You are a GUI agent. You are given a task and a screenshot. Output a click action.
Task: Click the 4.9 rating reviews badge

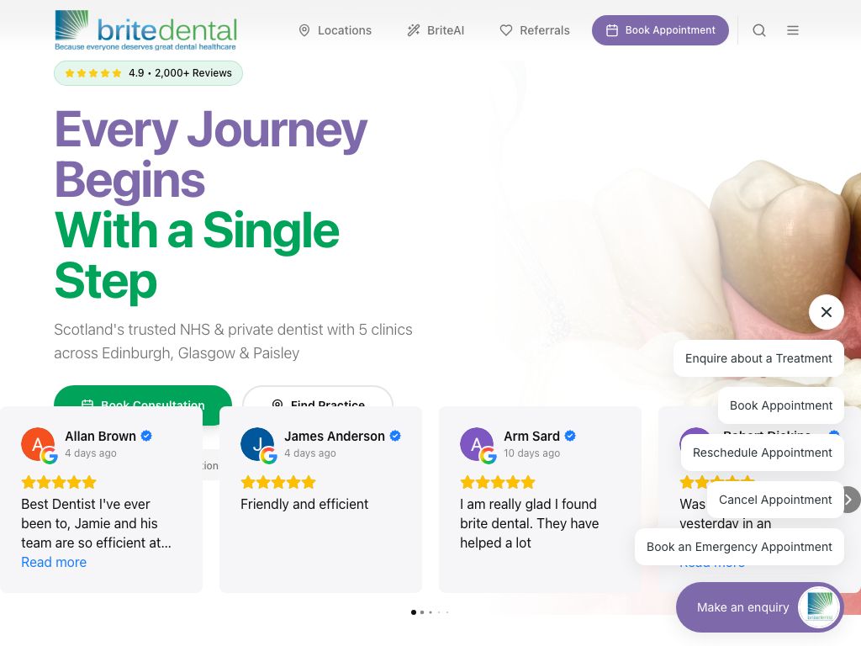point(148,73)
